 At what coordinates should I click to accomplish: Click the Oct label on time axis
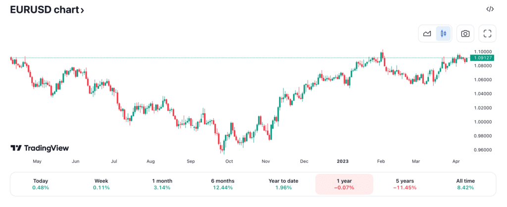click(x=229, y=161)
